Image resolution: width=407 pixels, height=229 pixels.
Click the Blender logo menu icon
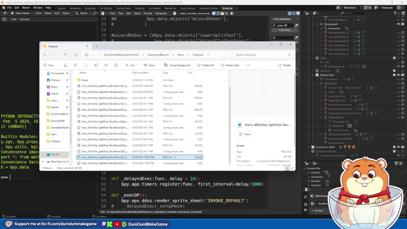point(3,8)
